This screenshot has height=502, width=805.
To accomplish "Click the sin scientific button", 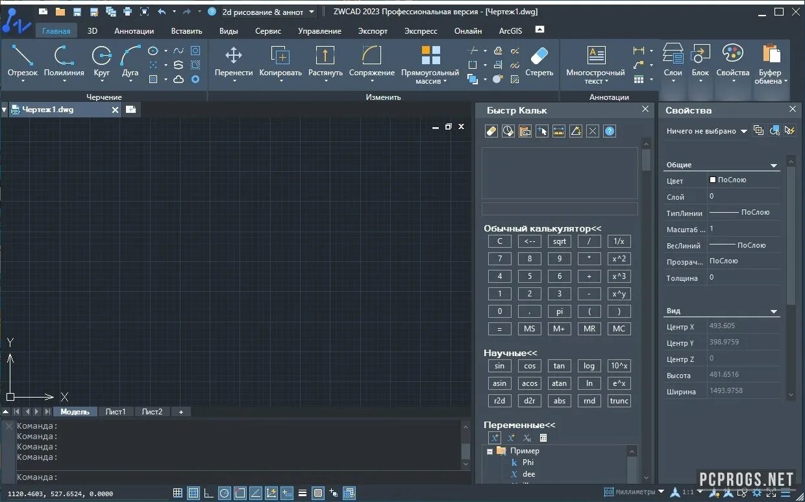I will (499, 366).
